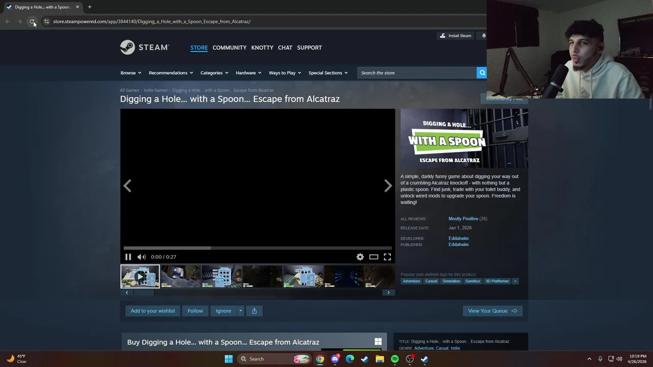Screen dimensions: 653x367
Task: Click Add to your wishlist
Action: [x=153, y=311]
